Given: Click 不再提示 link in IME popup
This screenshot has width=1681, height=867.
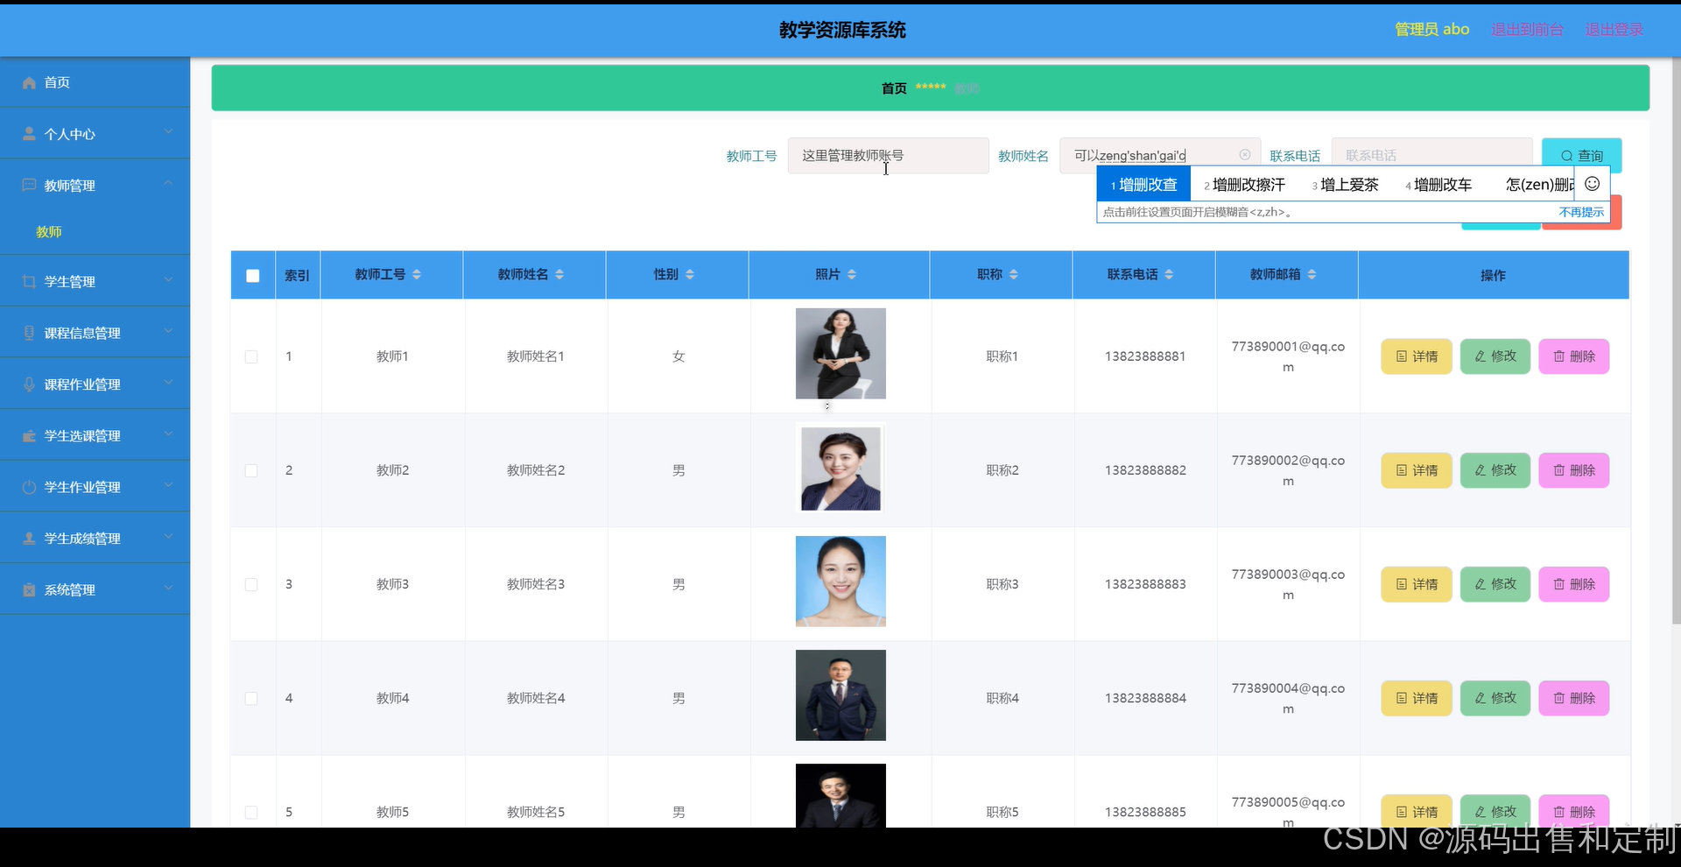Looking at the screenshot, I should pyautogui.click(x=1581, y=212).
